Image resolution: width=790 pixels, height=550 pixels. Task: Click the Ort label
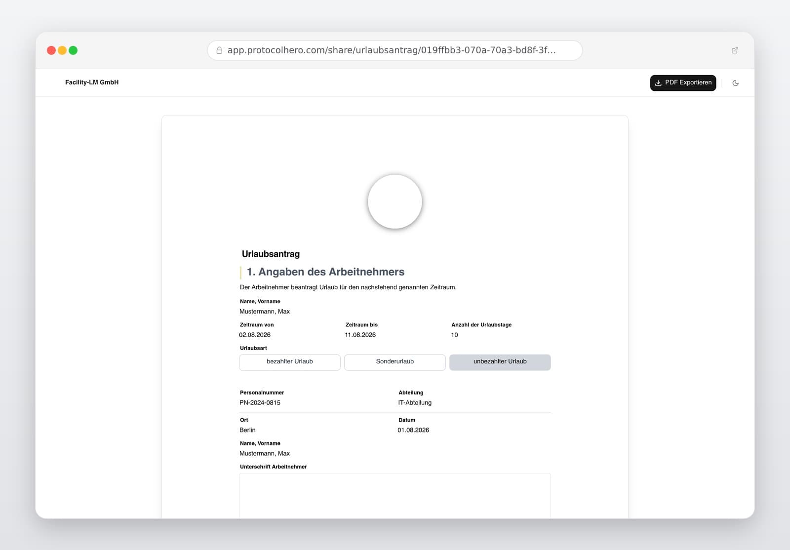[x=244, y=420]
